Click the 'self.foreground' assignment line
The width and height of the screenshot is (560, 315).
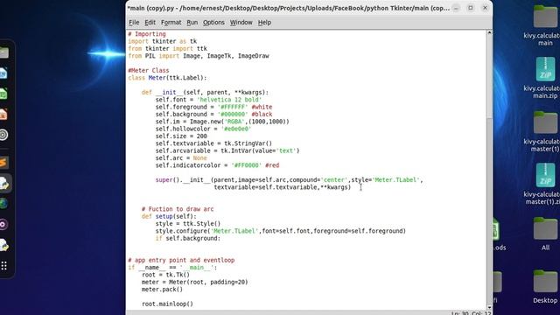tap(213, 107)
